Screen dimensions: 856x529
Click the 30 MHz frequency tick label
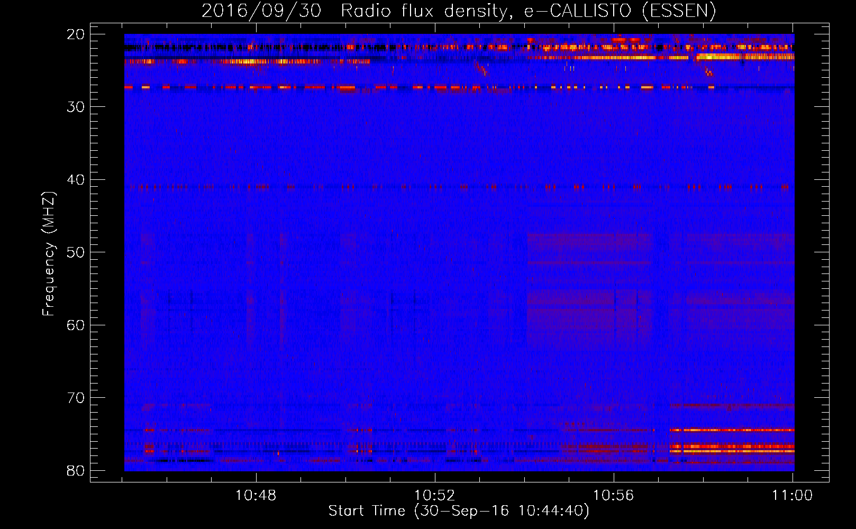click(x=76, y=107)
